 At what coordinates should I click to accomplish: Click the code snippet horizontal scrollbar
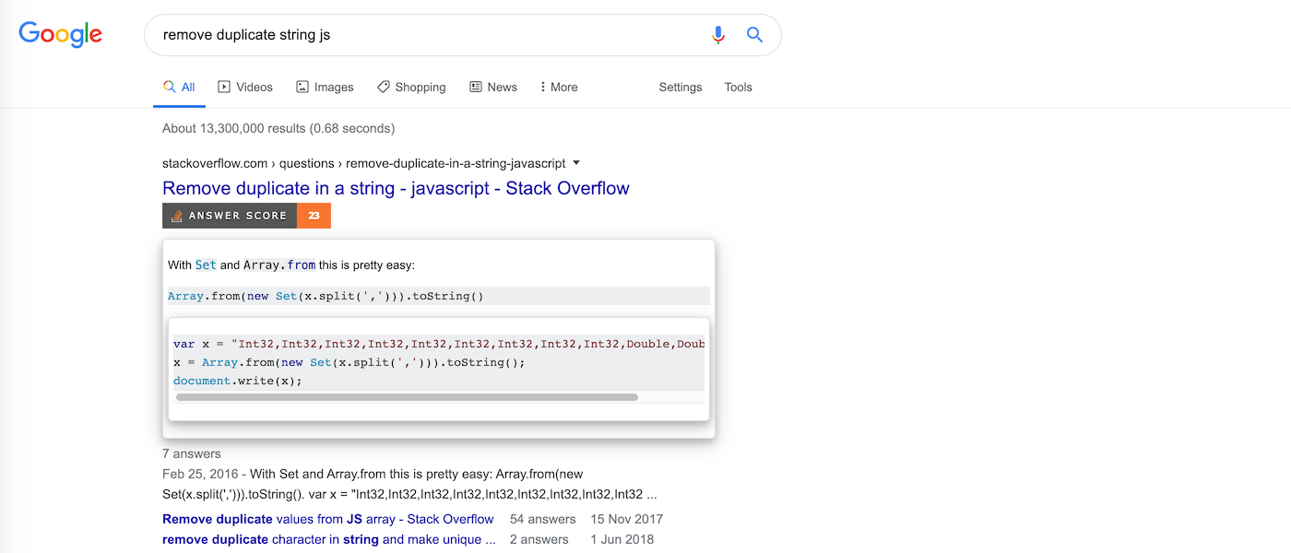pyautogui.click(x=406, y=397)
